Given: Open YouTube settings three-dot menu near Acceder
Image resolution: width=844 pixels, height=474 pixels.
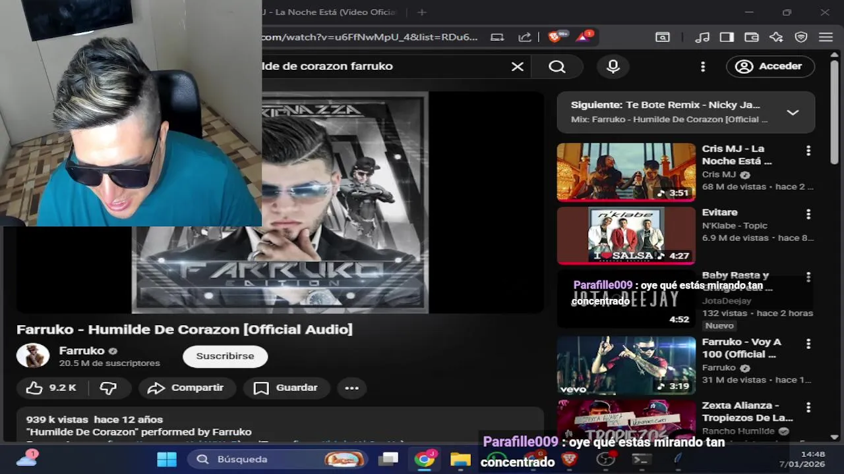Looking at the screenshot, I should click(x=703, y=66).
